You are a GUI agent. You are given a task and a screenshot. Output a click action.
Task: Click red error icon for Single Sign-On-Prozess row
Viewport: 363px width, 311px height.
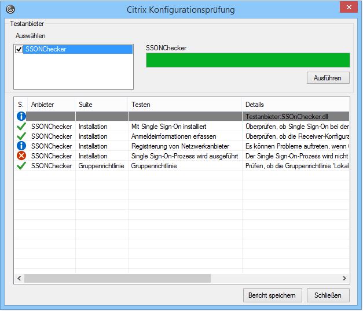click(x=20, y=156)
